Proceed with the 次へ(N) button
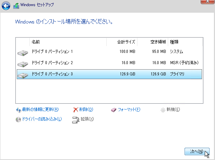Viewport: 215px width, 160px height. click(x=197, y=151)
